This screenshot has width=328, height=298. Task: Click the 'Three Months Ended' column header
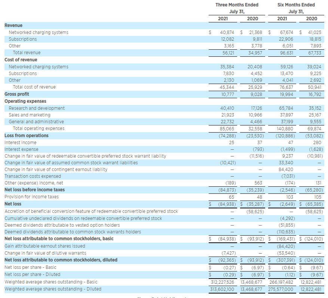pyautogui.click(x=237, y=5)
